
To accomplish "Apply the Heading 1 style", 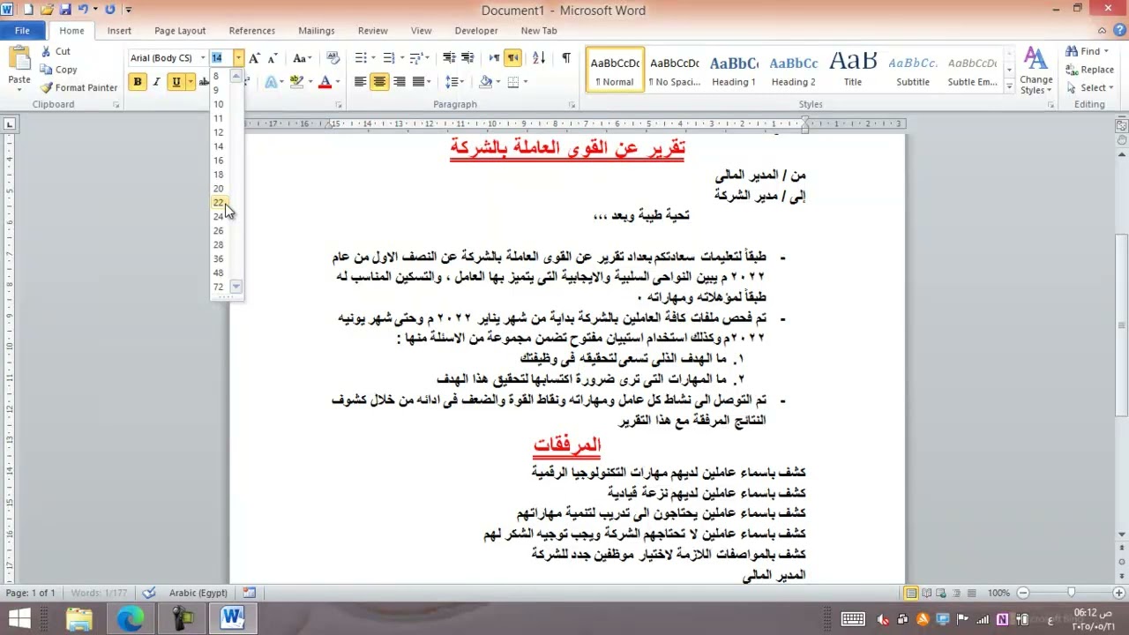I will (x=734, y=70).
